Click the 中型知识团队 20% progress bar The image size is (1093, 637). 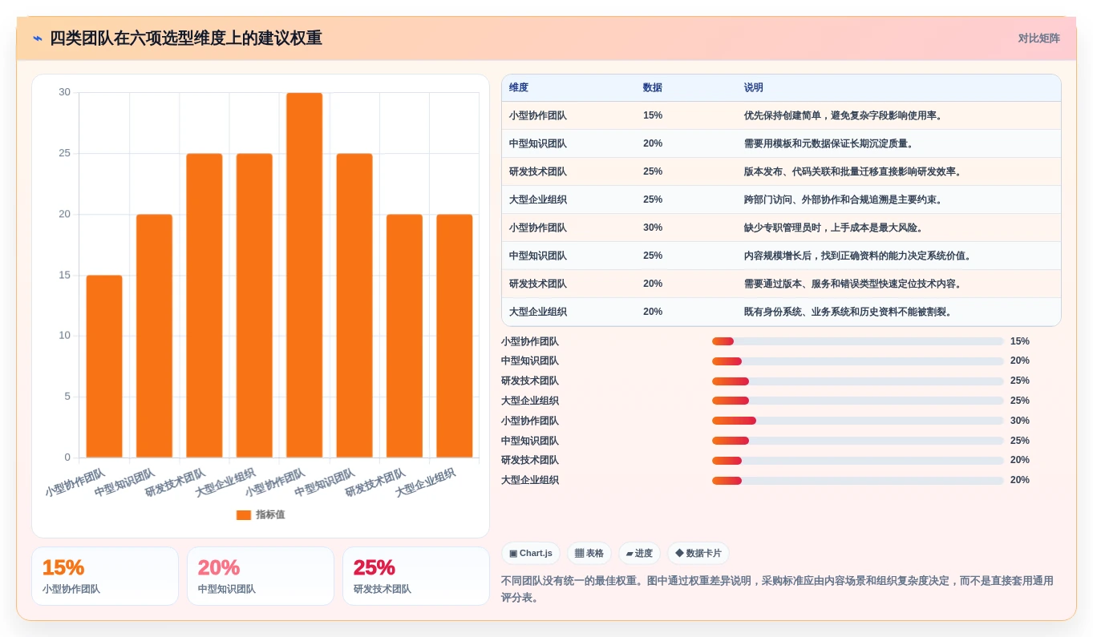(857, 361)
